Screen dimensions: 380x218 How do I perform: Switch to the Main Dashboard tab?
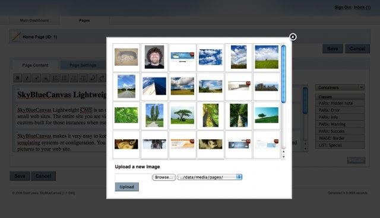click(34, 21)
